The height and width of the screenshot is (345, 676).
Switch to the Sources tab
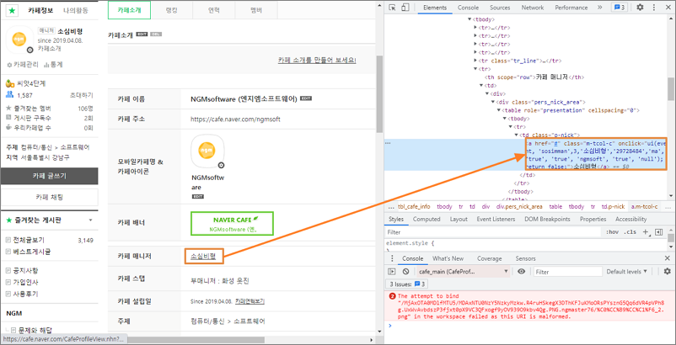(x=500, y=8)
